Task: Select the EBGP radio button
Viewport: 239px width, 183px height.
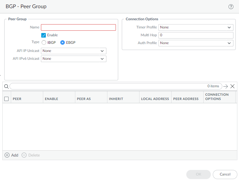Action: (x=63, y=42)
